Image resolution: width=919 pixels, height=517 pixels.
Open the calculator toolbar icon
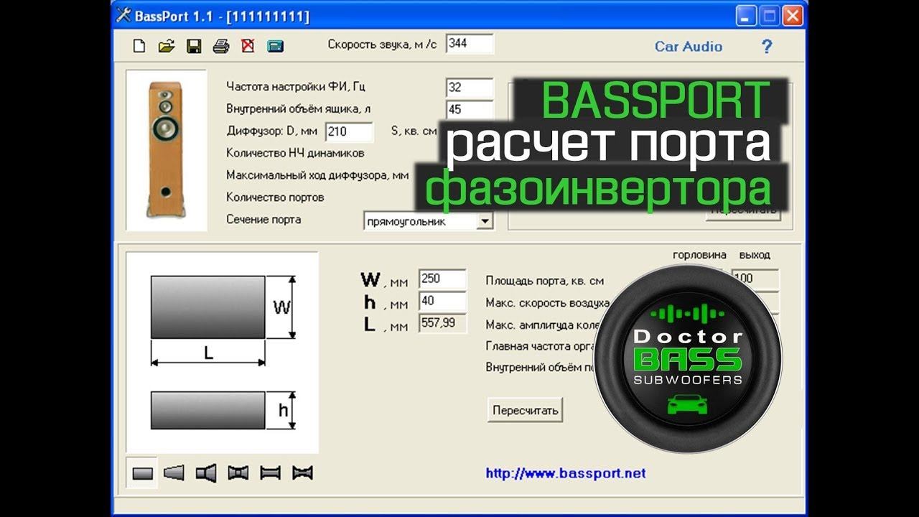click(275, 47)
